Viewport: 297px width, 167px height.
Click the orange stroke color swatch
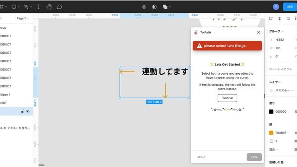coord(271,133)
